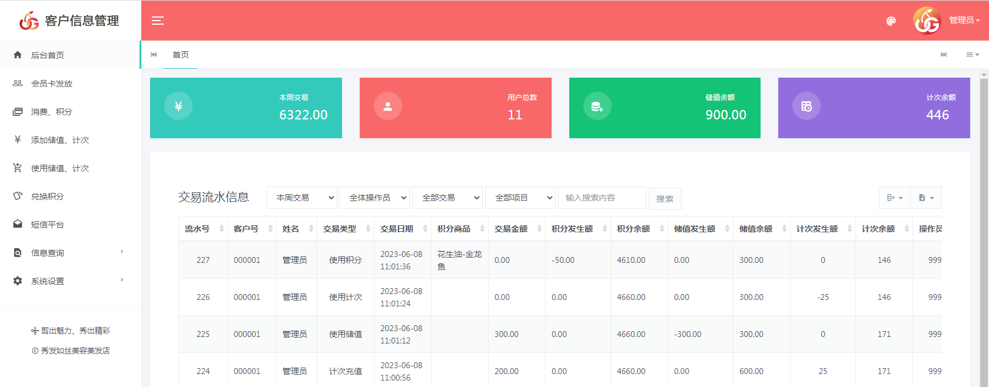Click 花生油-金龙鱼 product cell
The height and width of the screenshot is (387, 989).
[x=460, y=260]
